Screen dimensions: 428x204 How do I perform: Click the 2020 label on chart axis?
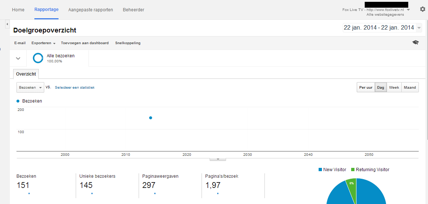187,155
